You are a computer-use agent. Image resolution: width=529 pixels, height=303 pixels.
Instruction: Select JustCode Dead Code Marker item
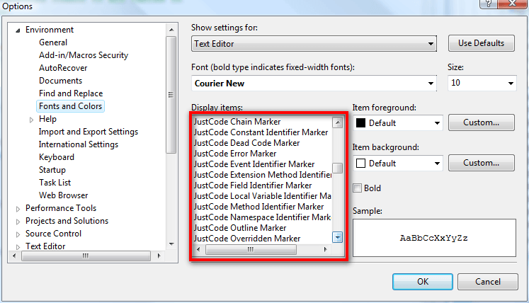pos(246,143)
